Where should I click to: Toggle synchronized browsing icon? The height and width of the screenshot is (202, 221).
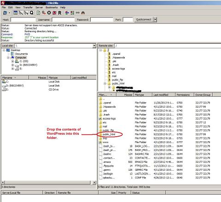pyautogui.click(x=78, y=13)
